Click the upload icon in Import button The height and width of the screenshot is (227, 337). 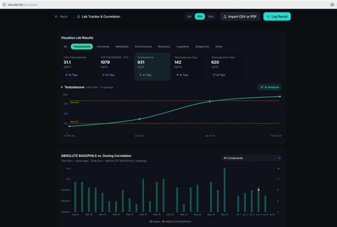225,16
